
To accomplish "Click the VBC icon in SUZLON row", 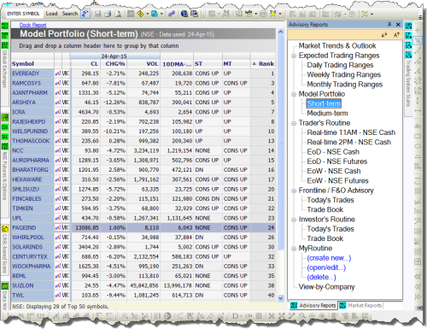I will tap(66, 285).
